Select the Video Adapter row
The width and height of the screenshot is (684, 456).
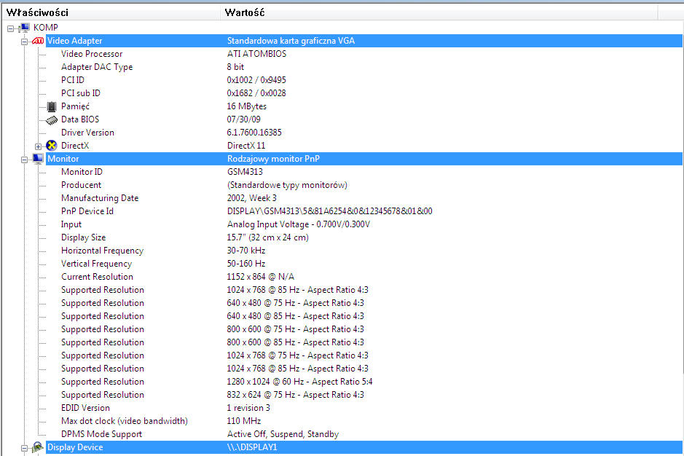tap(364, 41)
